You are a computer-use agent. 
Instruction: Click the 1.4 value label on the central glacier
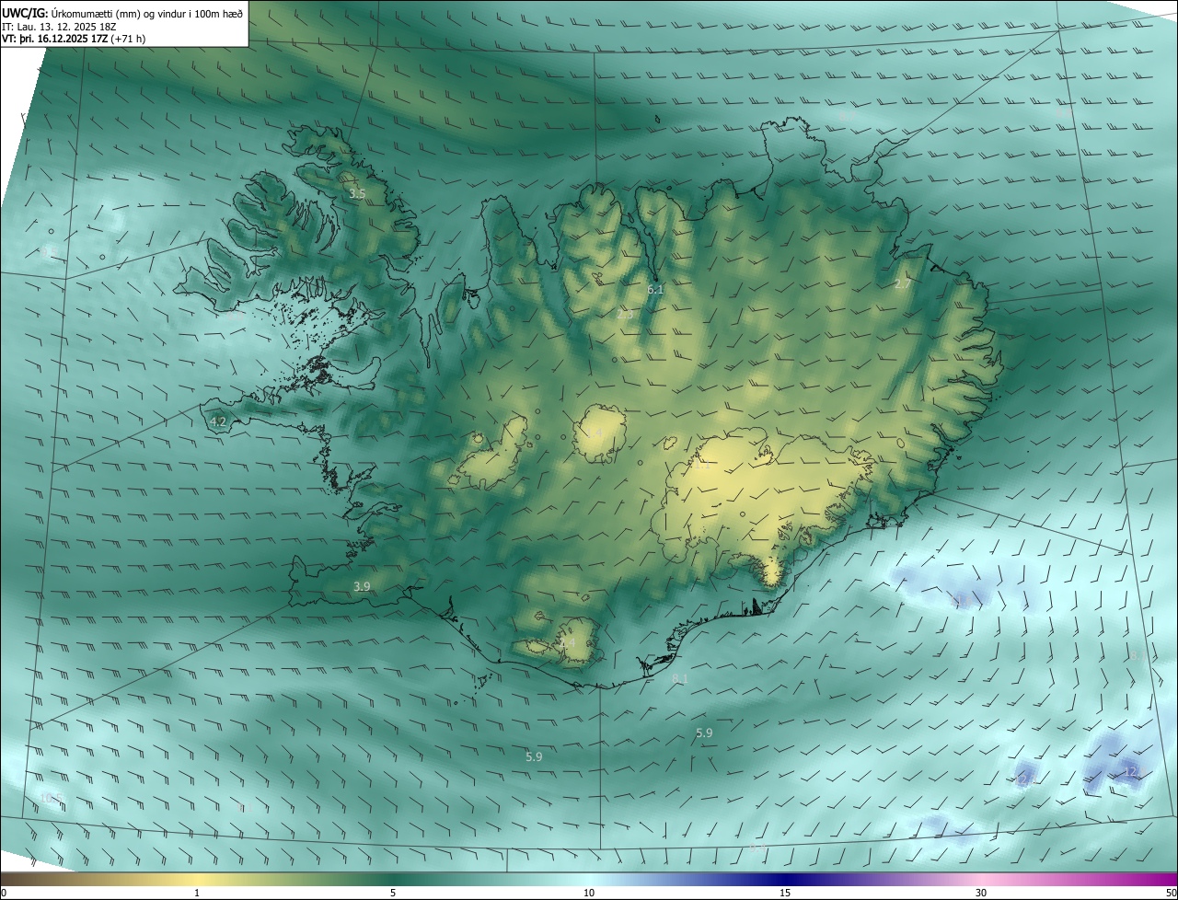[595, 433]
